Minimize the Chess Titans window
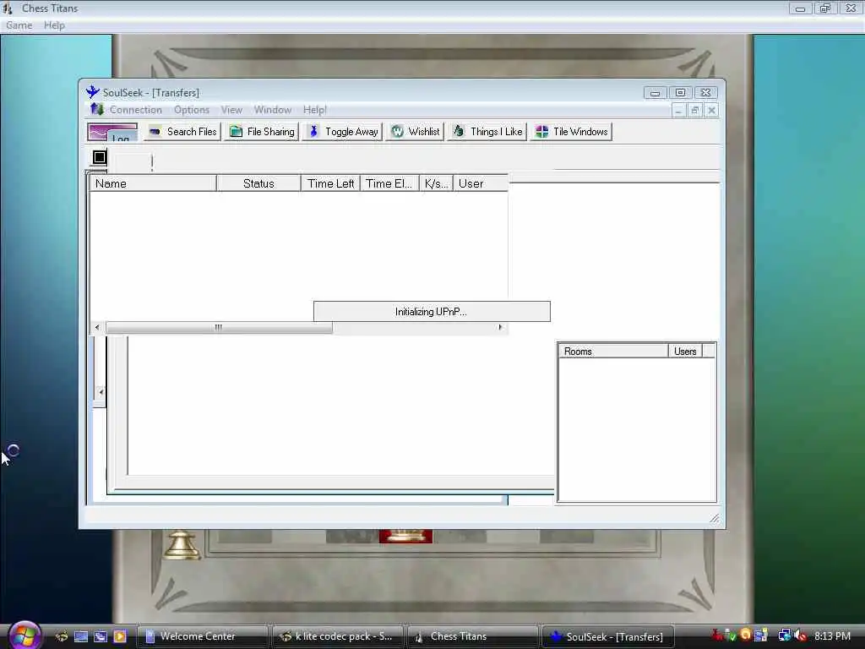This screenshot has width=865, height=649. (x=800, y=8)
